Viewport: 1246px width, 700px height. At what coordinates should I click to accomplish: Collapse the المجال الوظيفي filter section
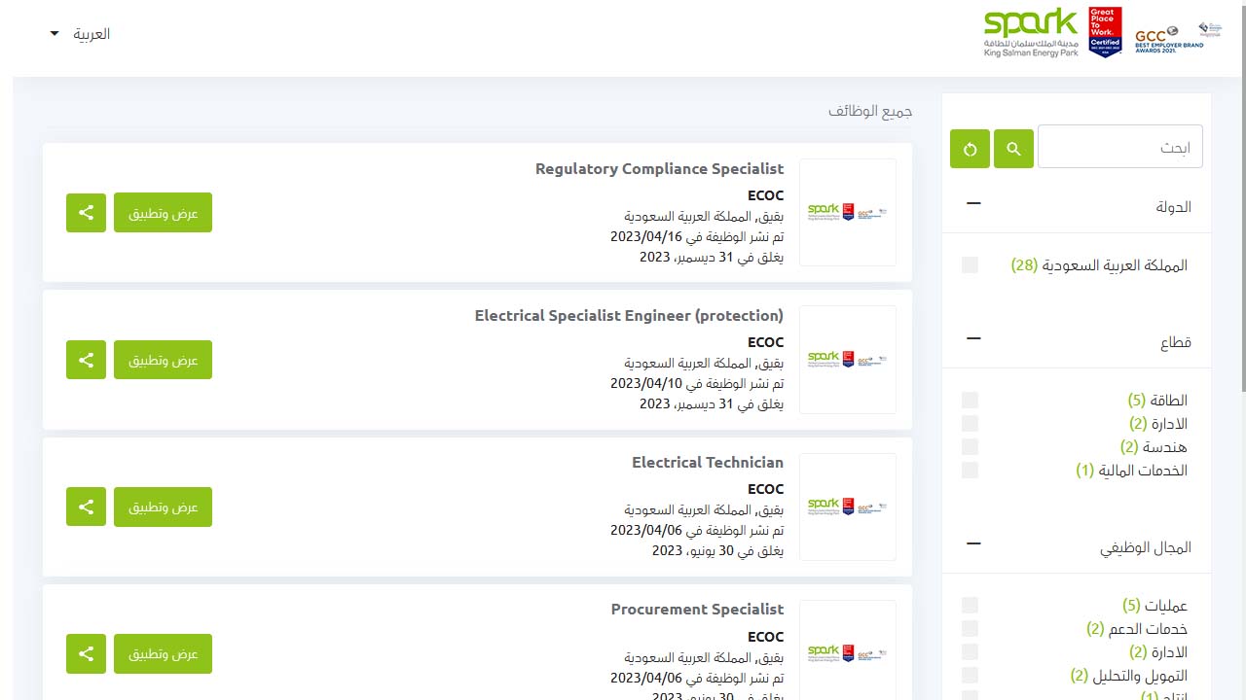pyautogui.click(x=973, y=543)
